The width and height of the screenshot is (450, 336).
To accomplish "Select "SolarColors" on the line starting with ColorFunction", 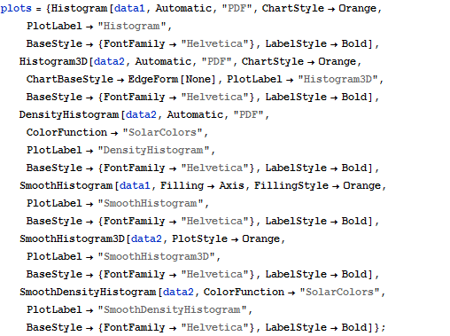I will 162,132.
